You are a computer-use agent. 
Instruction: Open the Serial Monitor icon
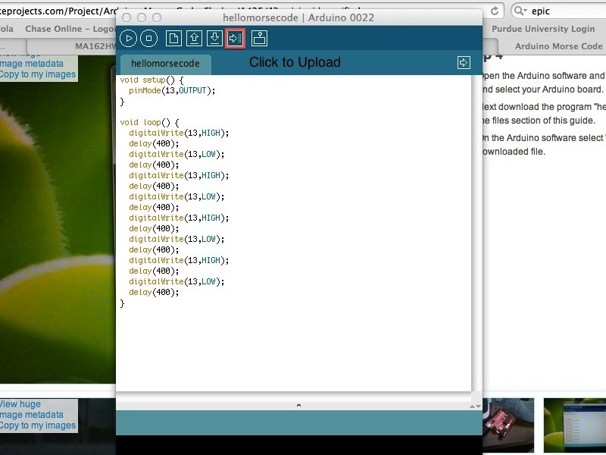tap(259, 39)
